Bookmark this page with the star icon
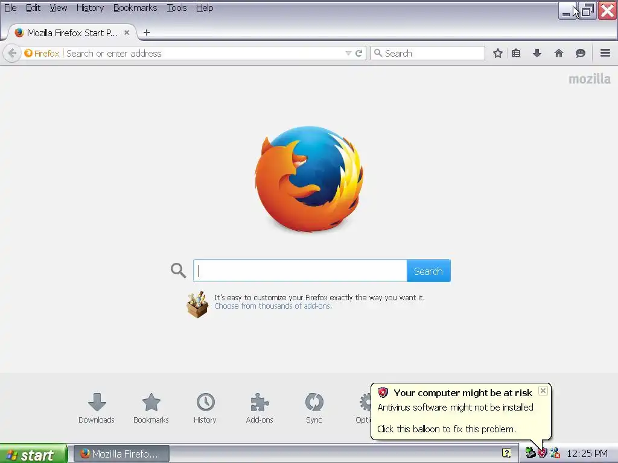618x463 pixels. pos(498,53)
